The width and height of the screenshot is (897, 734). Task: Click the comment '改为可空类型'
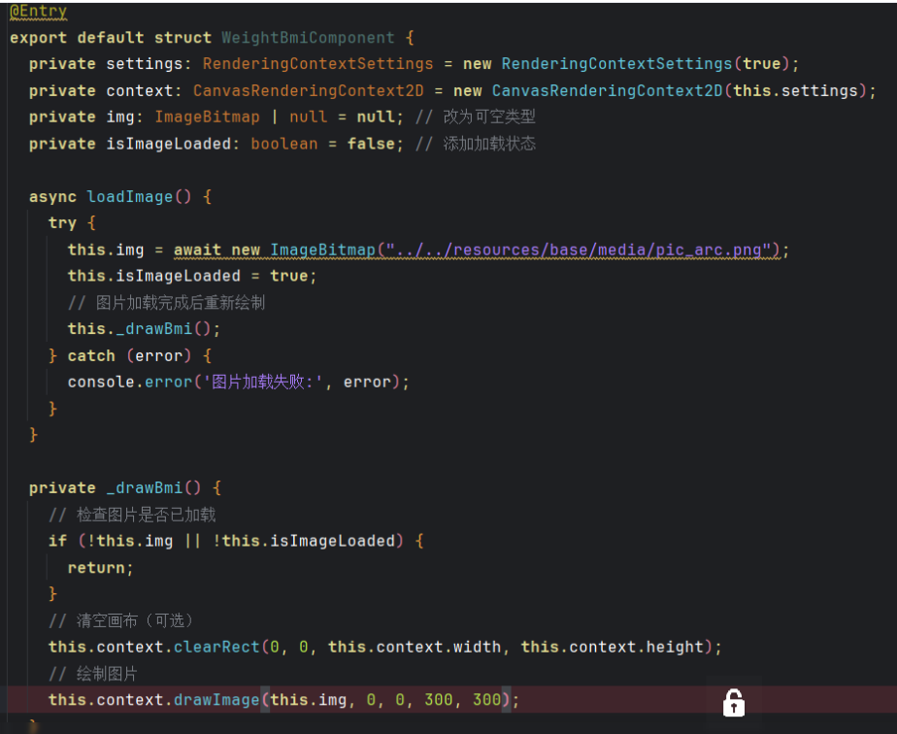coord(489,117)
